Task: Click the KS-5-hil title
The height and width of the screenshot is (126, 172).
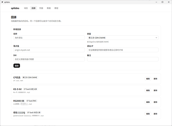Action: pos(17,89)
